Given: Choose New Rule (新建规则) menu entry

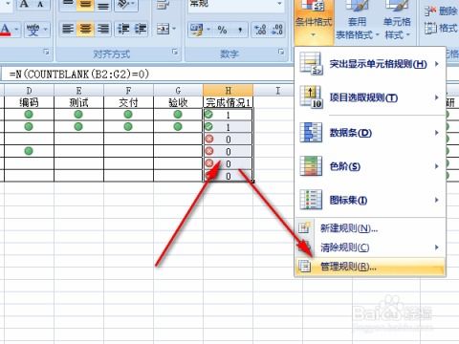Looking at the screenshot, I should coord(370,228).
